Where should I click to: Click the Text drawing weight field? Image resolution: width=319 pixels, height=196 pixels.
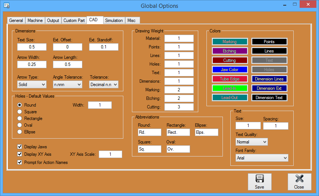pyautogui.click(x=179, y=73)
